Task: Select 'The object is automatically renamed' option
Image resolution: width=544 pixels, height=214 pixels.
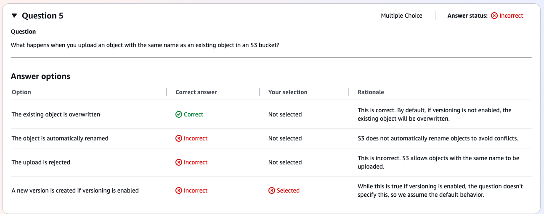Action: tap(60, 138)
